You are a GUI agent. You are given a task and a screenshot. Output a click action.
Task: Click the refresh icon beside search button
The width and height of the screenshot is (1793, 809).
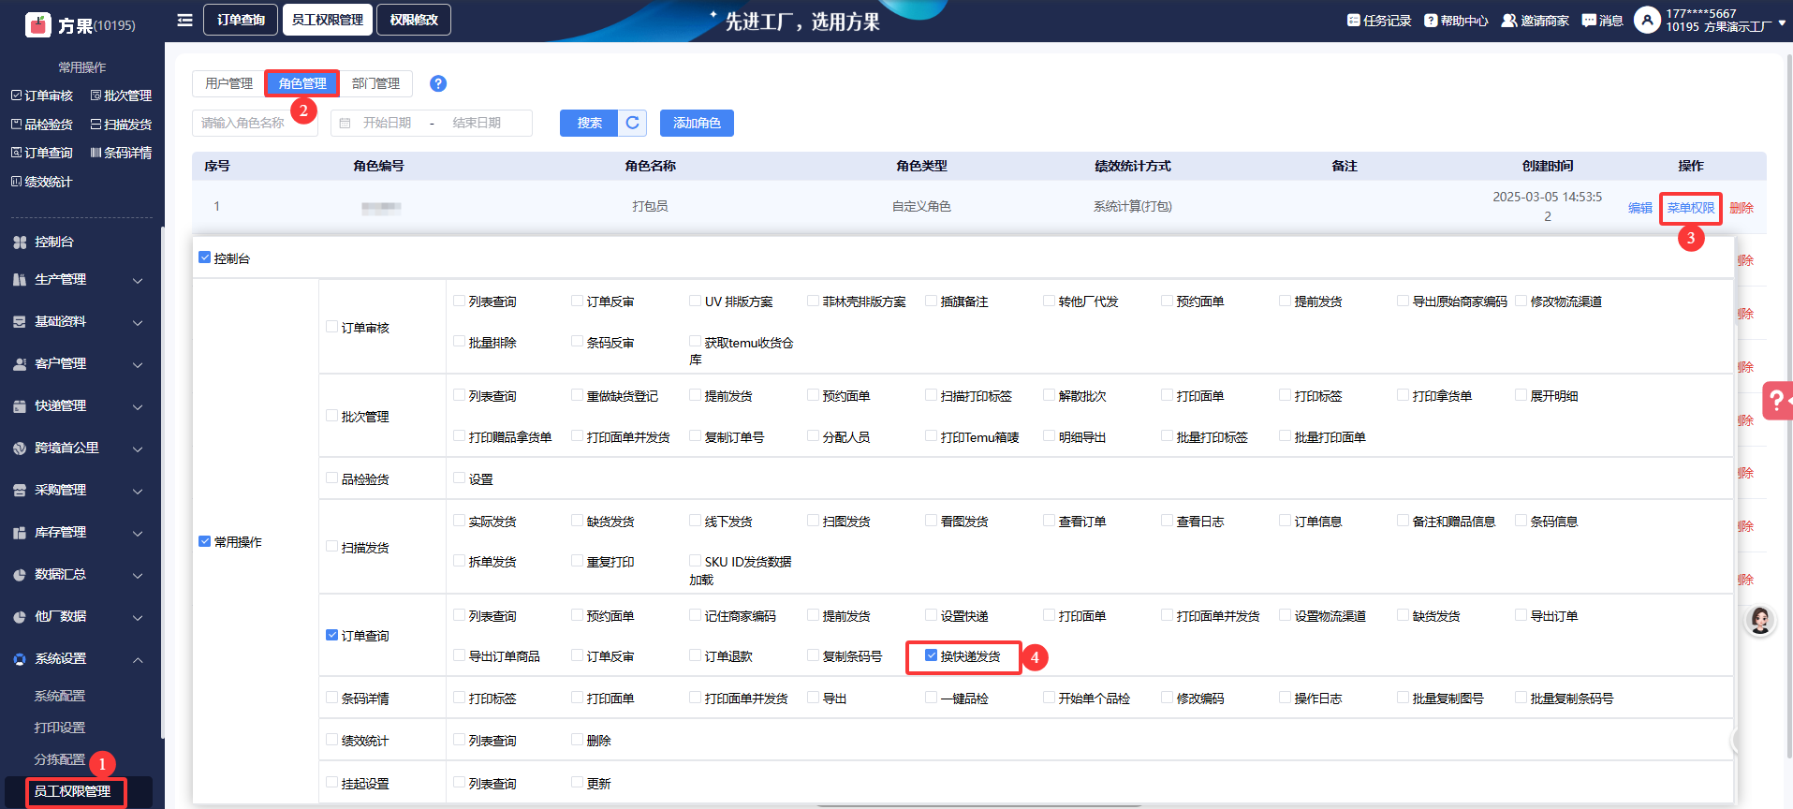(x=633, y=123)
